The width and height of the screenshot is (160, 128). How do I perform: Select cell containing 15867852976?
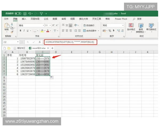(x=27, y=58)
